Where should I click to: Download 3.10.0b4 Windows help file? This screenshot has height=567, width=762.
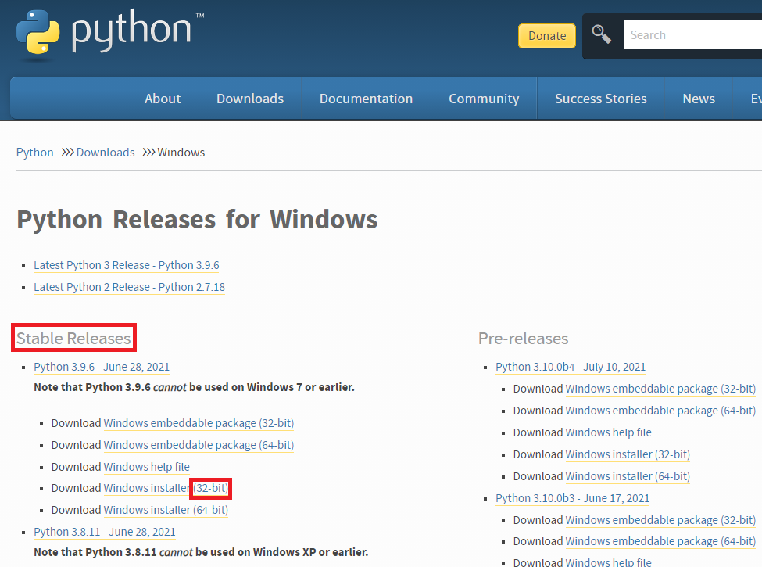(609, 432)
